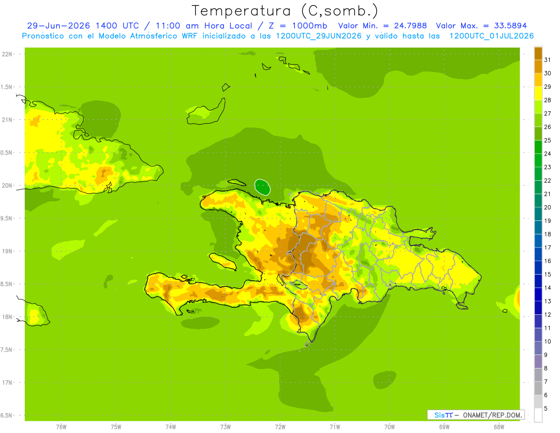560x433 pixels.
Task: Click the '1200UTC_29JUN2026' initialization time
Action: click(319, 36)
